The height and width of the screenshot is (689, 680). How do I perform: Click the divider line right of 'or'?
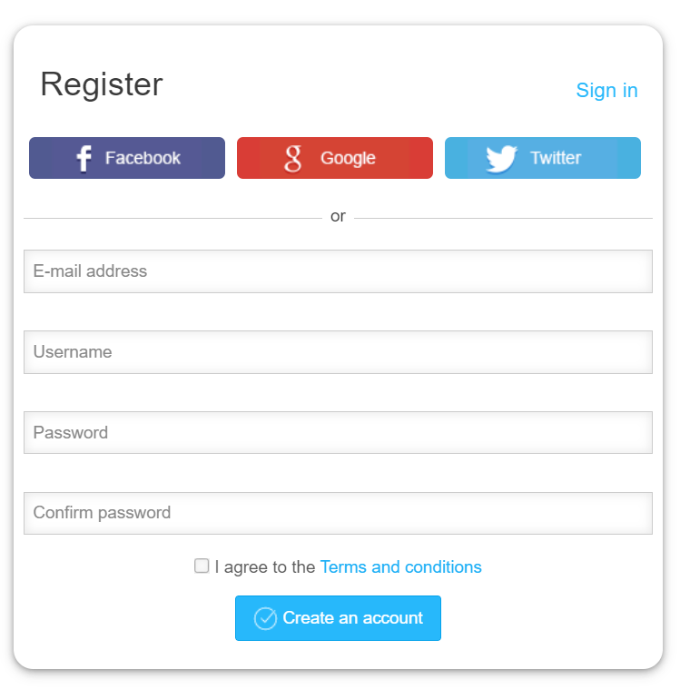click(x=503, y=218)
